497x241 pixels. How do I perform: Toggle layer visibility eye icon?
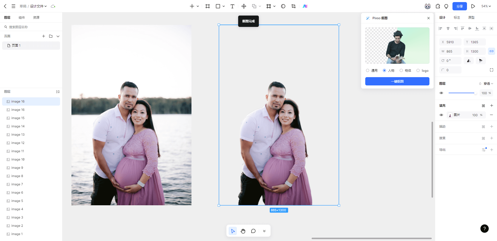441,93
